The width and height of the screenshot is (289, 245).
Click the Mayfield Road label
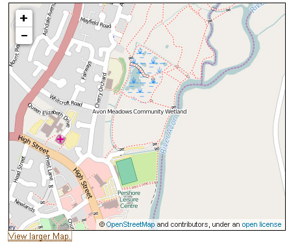[95, 23]
